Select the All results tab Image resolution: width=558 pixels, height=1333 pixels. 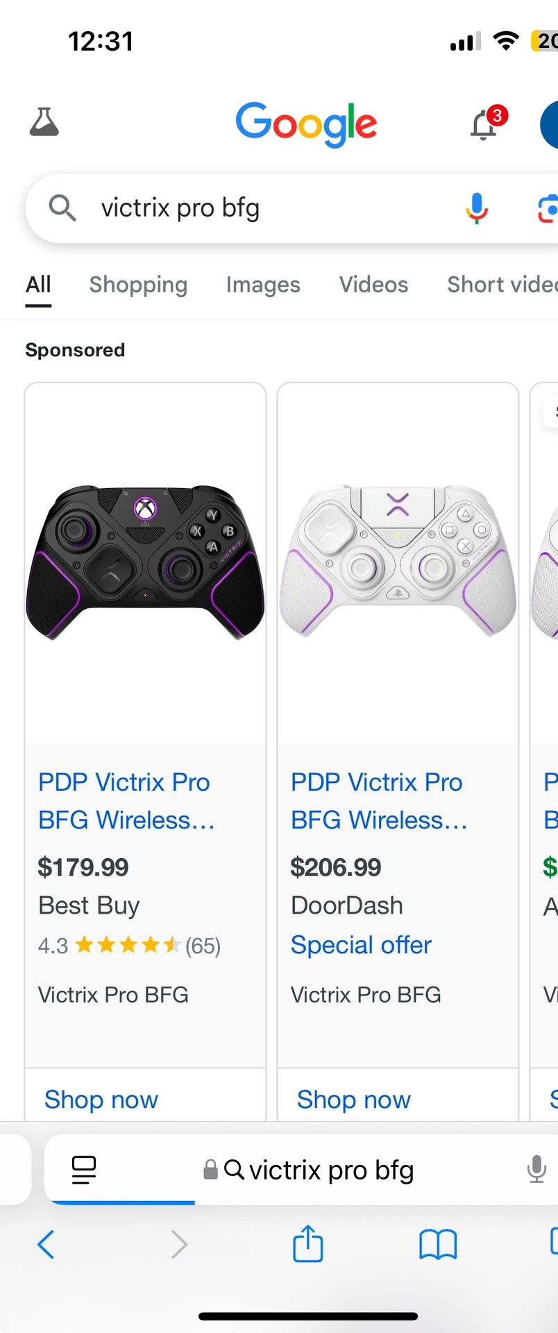tap(38, 285)
